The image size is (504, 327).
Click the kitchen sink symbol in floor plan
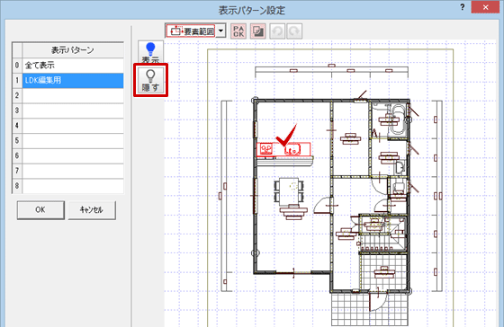pyautogui.click(x=292, y=149)
